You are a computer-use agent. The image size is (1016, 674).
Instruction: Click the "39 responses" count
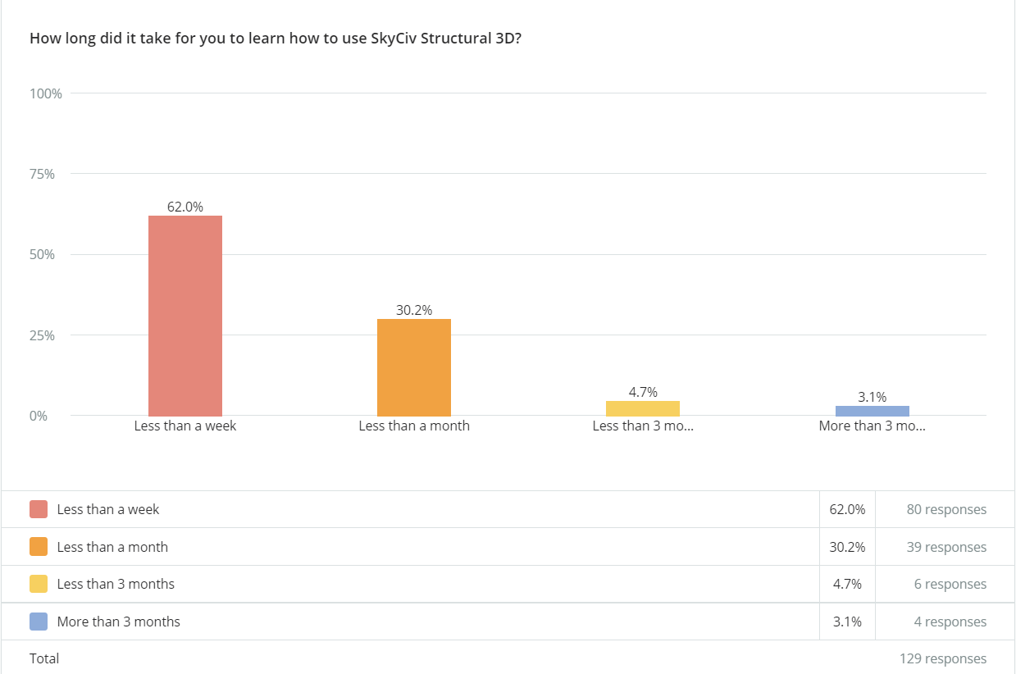click(946, 547)
